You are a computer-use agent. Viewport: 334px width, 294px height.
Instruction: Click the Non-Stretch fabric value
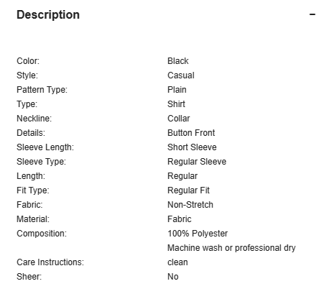click(x=190, y=205)
